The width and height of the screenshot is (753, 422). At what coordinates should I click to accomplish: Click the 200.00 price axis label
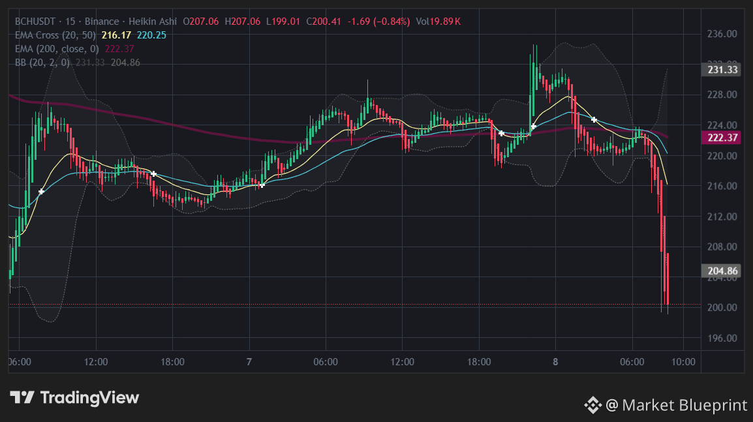722,308
